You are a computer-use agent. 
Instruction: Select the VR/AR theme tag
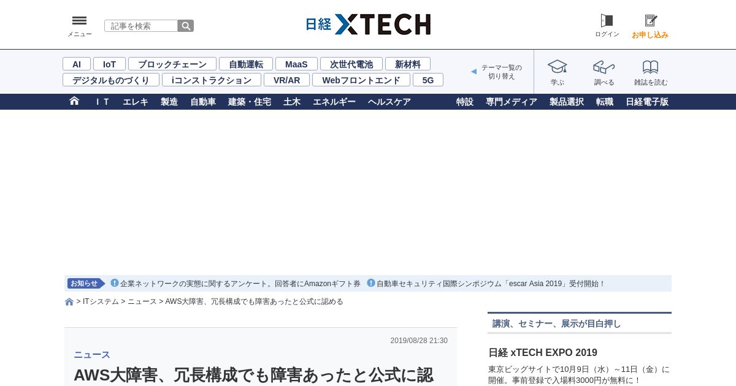tap(286, 80)
